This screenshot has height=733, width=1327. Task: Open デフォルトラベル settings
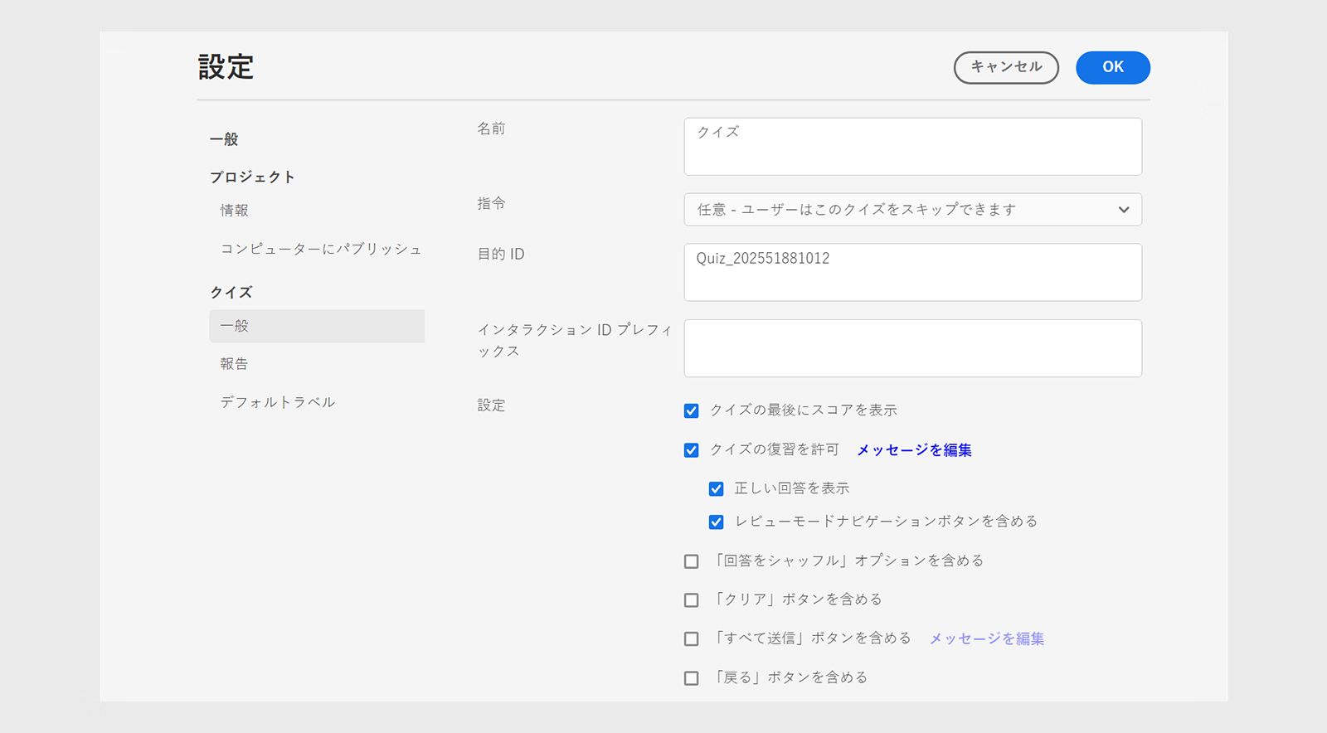(277, 402)
